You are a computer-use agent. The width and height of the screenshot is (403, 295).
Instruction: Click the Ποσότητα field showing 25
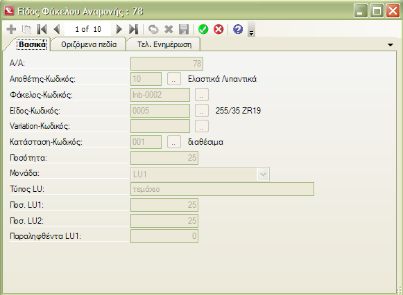[x=164, y=158]
